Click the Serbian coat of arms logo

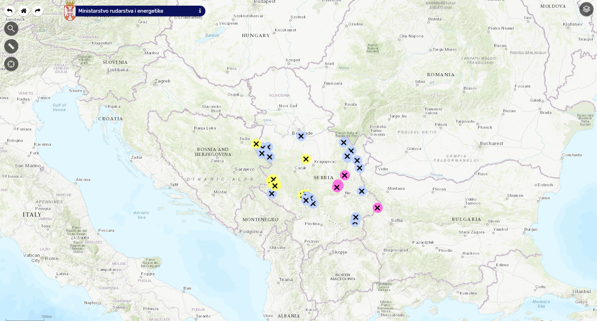click(70, 11)
